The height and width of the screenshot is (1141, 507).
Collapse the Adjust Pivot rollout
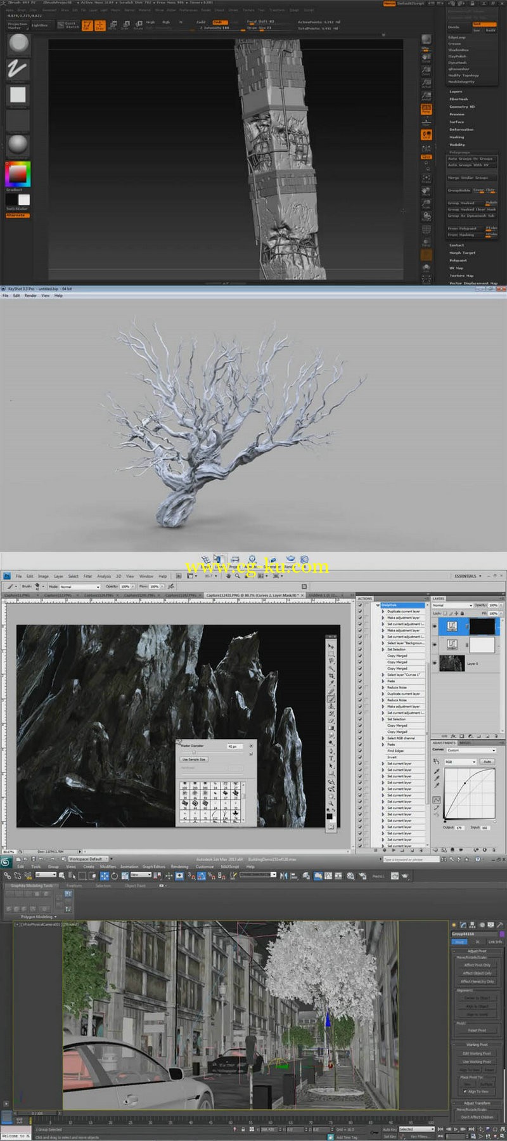tap(477, 951)
